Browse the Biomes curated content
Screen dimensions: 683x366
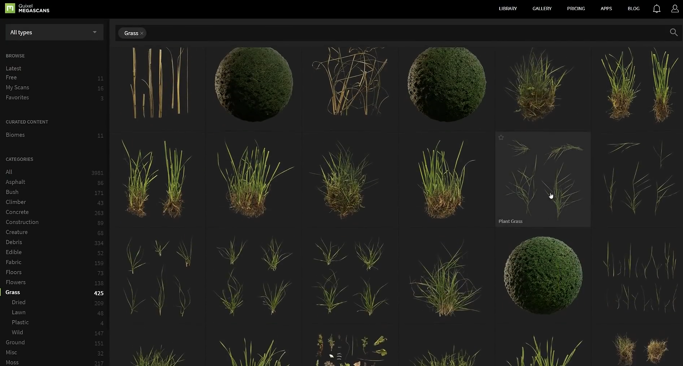[15, 135]
